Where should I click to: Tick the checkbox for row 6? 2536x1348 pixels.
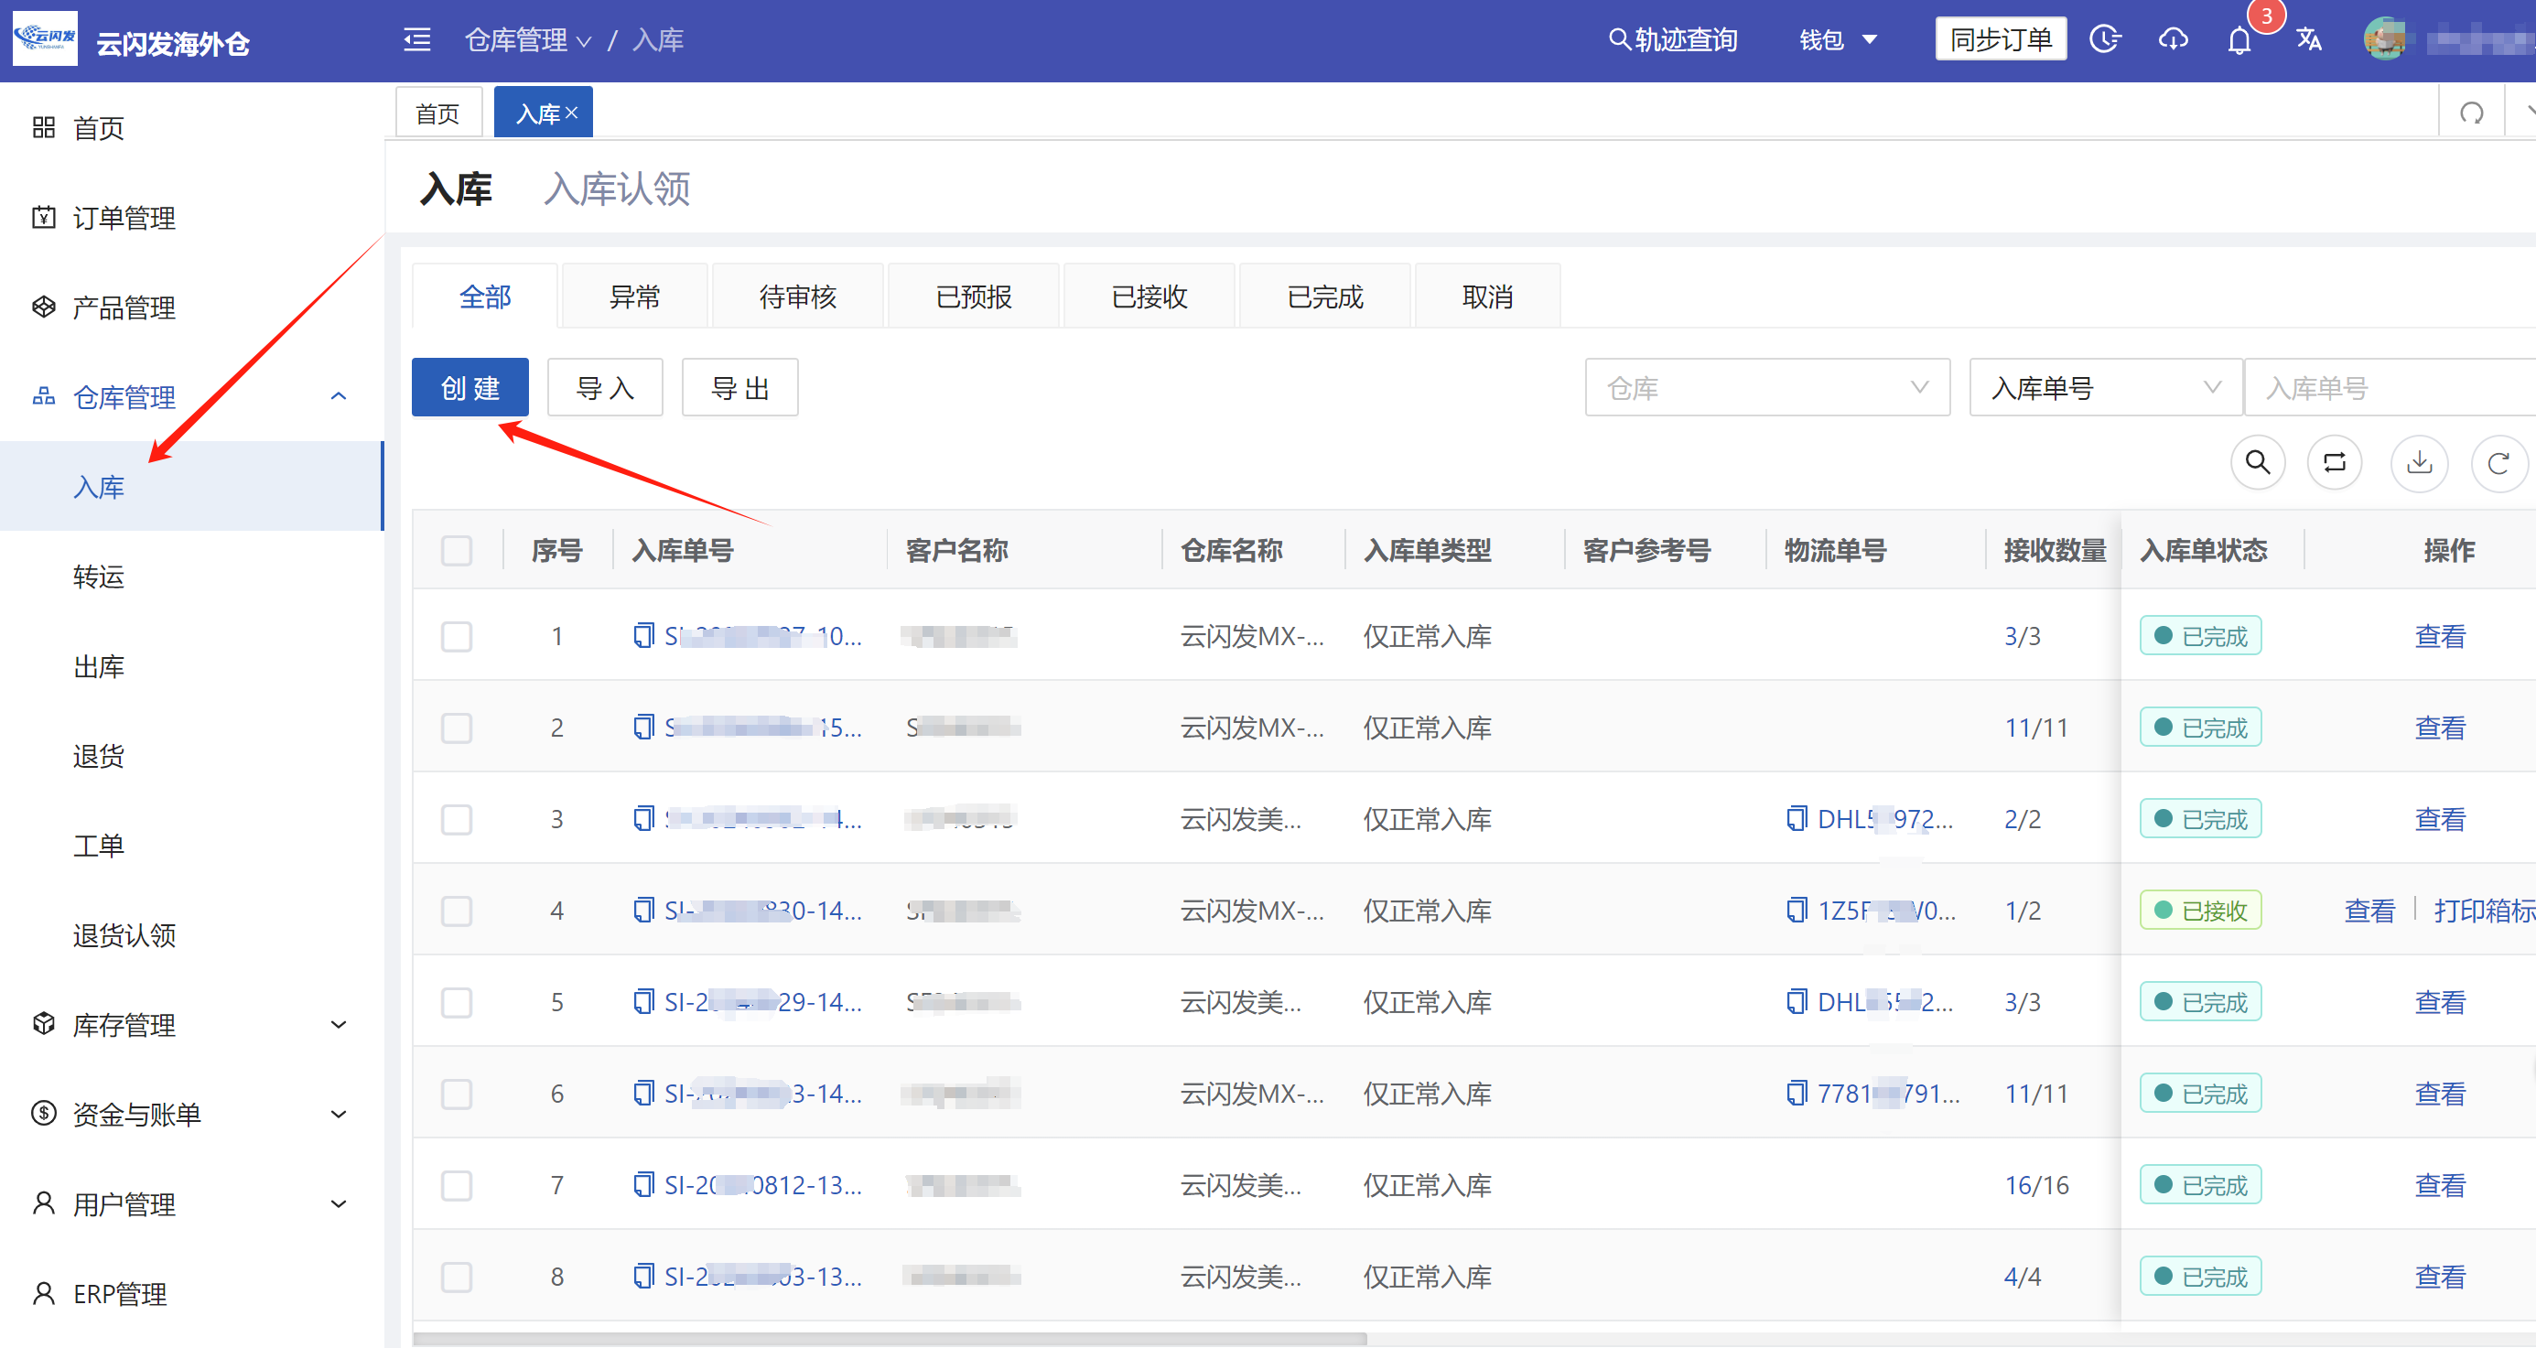click(x=457, y=1094)
